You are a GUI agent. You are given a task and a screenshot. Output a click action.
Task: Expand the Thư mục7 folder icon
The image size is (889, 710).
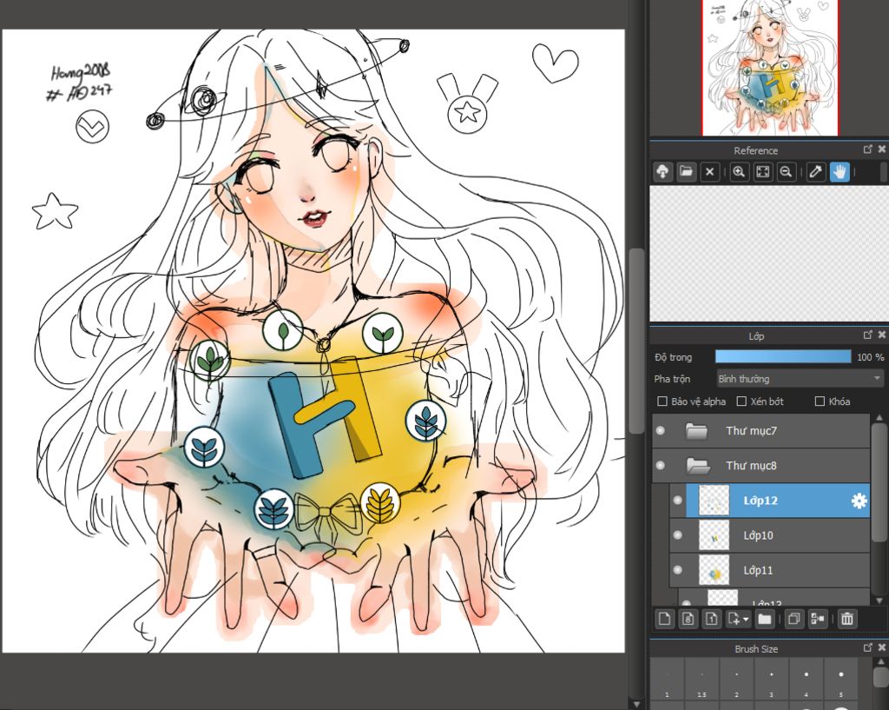click(x=697, y=431)
